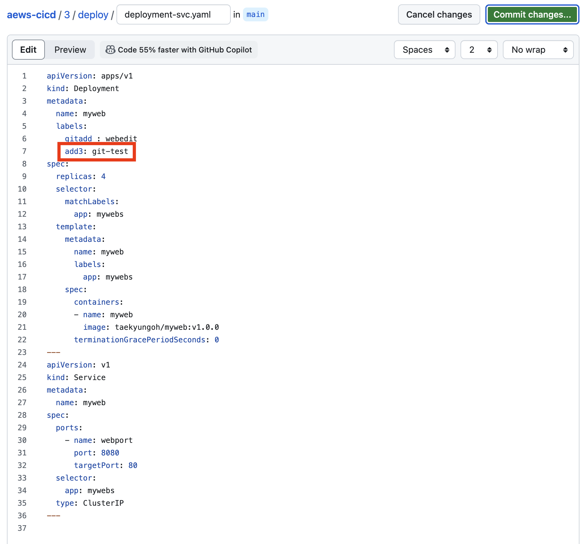Click the line type: ClusterIP
587x544 pixels.
pos(90,503)
